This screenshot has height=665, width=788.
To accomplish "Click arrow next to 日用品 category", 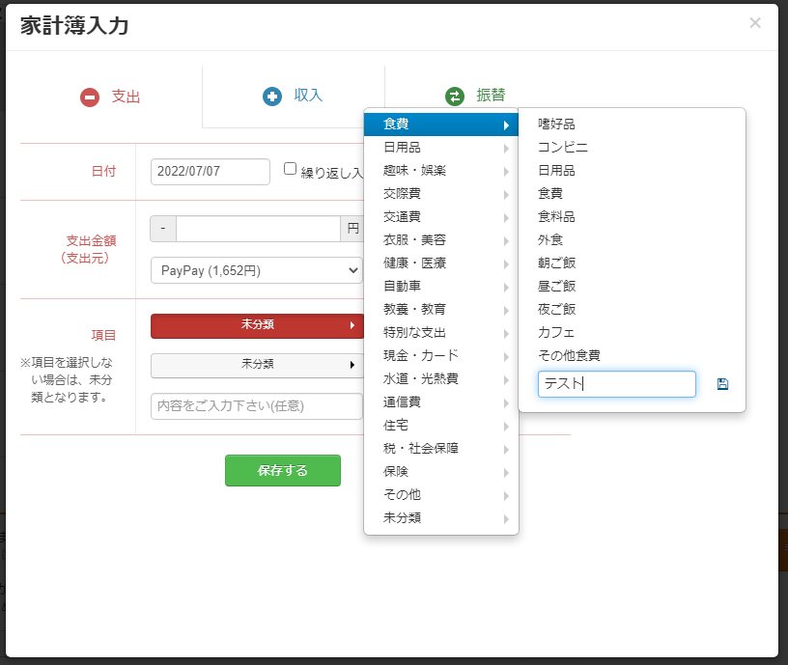I will pos(506,149).
